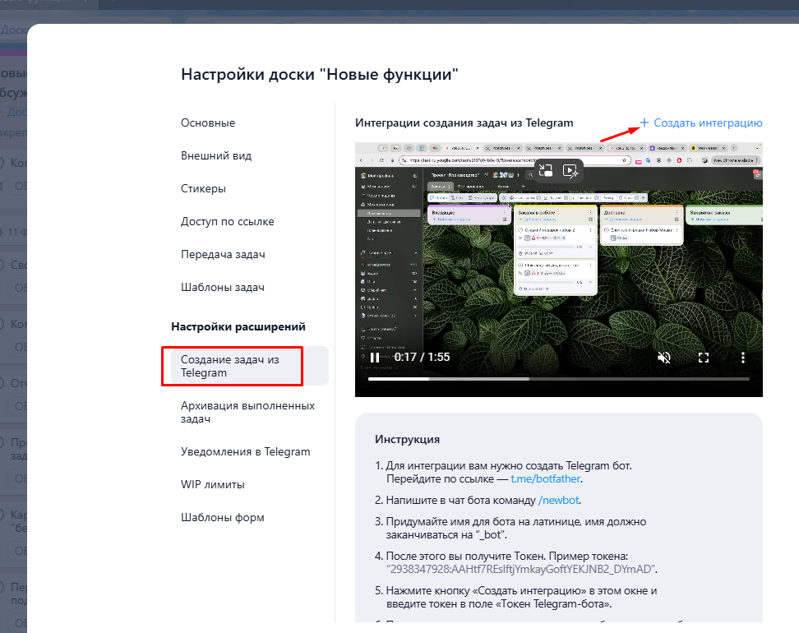Open the Внешний вид section
Screen dimensions: 799x633
[x=216, y=155]
